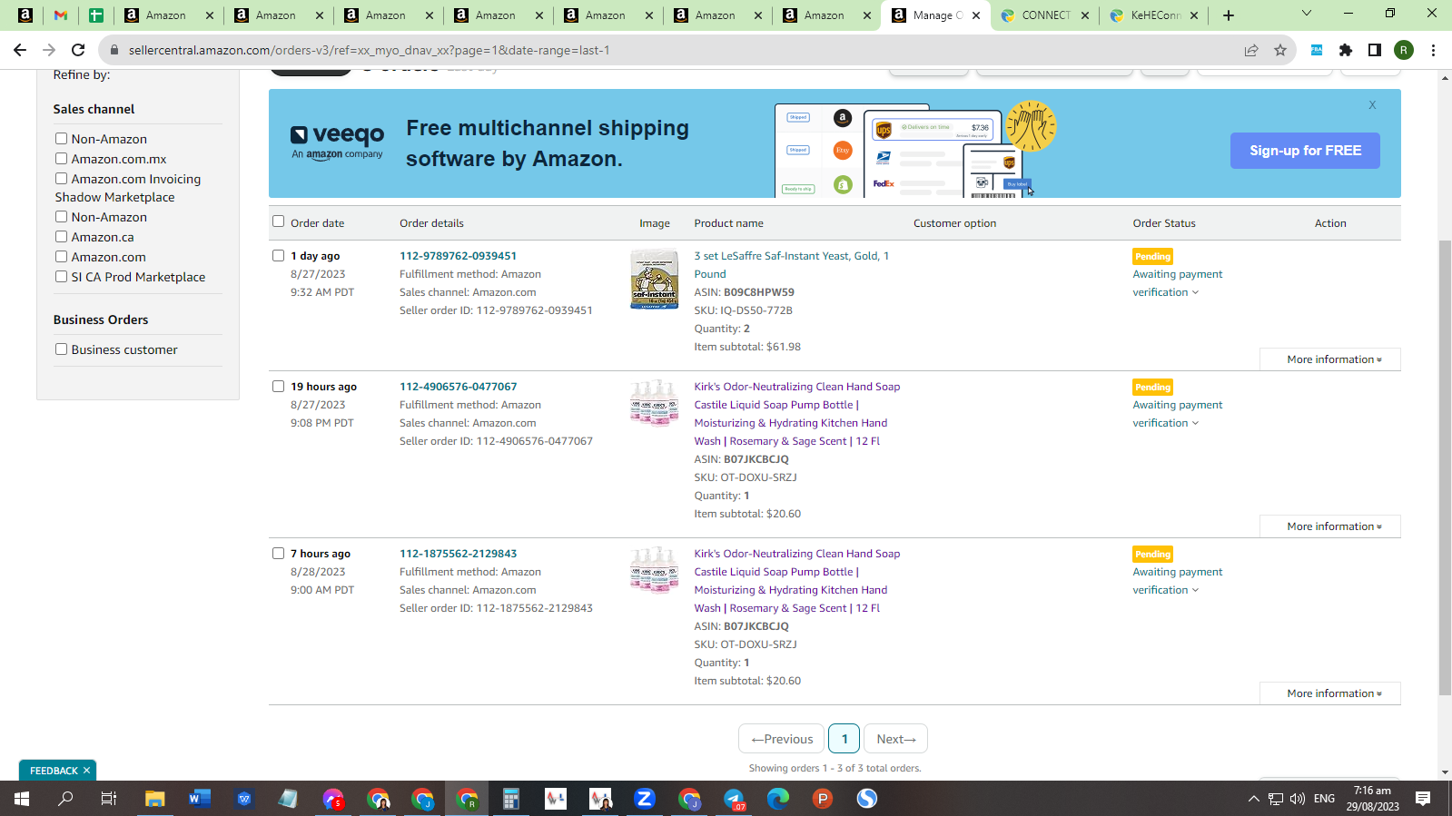Open Windows taskbar search
This screenshot has width=1452, height=816.
point(65,799)
